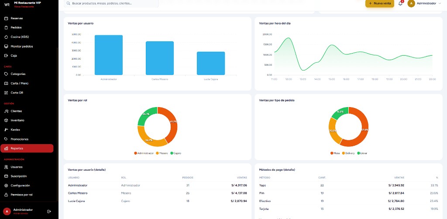
Task: Click the Promociones tag icon
Action: [x=6, y=139]
